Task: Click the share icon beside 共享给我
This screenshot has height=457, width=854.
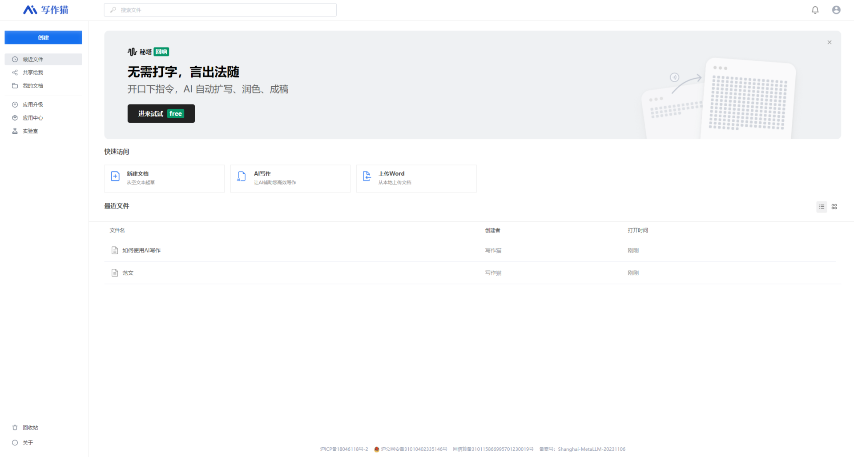Action: [15, 72]
